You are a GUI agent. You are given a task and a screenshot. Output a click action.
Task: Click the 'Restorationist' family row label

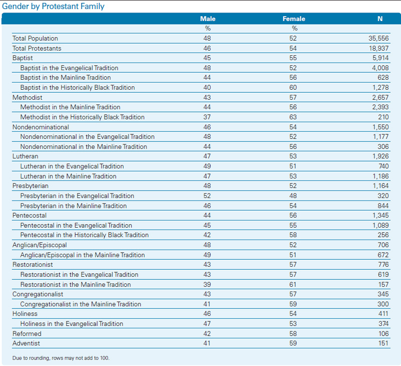[x=33, y=264]
